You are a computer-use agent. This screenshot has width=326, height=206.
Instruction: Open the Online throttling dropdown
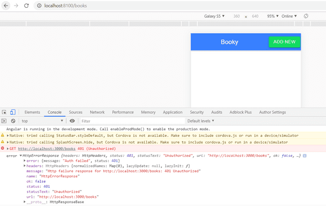pos(289,16)
